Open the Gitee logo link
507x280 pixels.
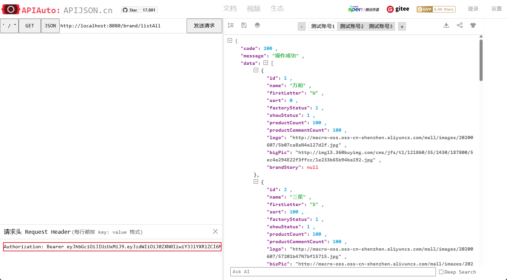pos(398,9)
